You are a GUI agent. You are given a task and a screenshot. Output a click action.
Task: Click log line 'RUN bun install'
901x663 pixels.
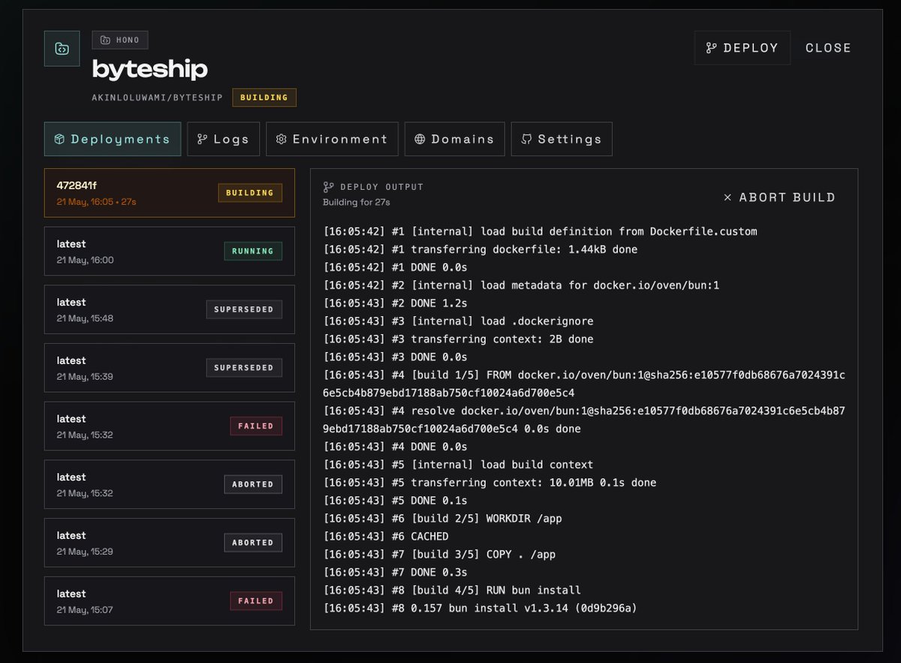pyautogui.click(x=452, y=590)
